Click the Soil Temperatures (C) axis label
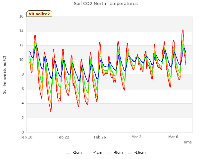This screenshot has width=212, height=159. pos(4,75)
